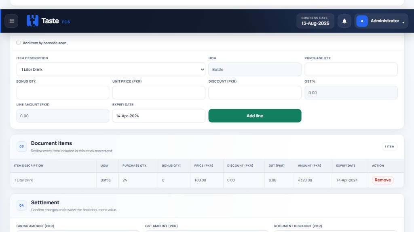414x232 pixels.
Task: Enable Add item by barcode scan
Action: click(x=19, y=43)
